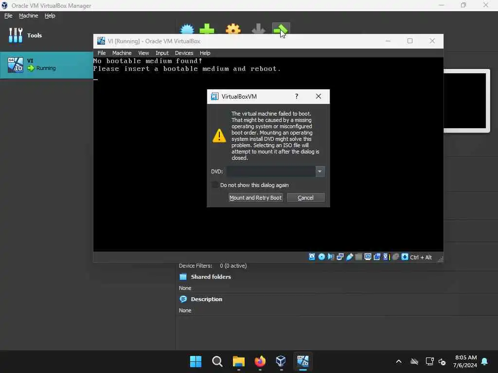Show hidden tray icons chevron
This screenshot has width=498, height=373.
point(399,361)
